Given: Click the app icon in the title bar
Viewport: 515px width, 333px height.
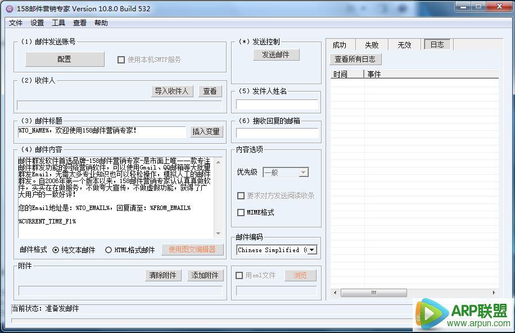Looking at the screenshot, I should click(10, 9).
